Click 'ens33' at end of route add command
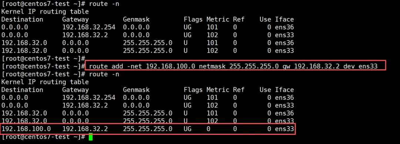Screen dimensions: 400x144 point(368,67)
